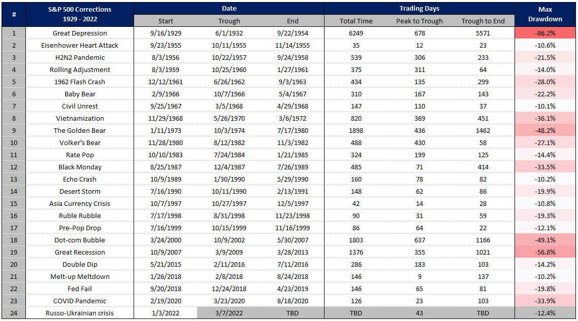Select the start date 9/16/1929
Viewport: 578px width, 321px height.
pyautogui.click(x=166, y=33)
